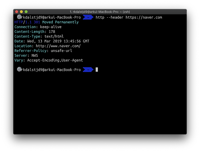The image size is (200, 152).
Task: Click the 'Date: Wed, 13 Mar 2019' line
Action: [x=52, y=41]
